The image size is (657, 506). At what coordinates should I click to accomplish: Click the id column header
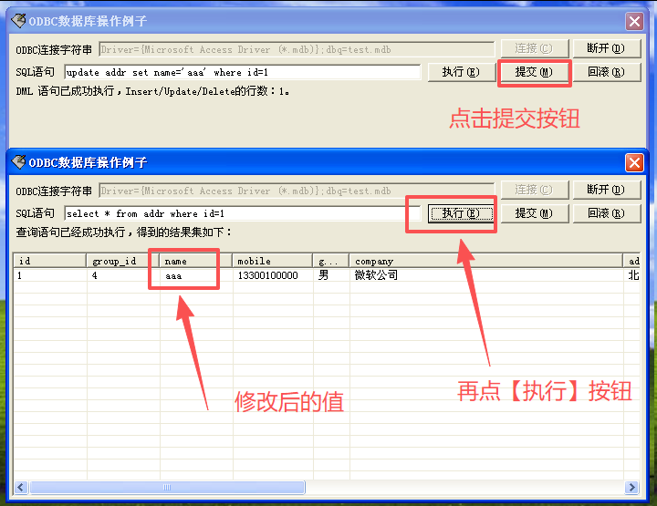click(50, 261)
